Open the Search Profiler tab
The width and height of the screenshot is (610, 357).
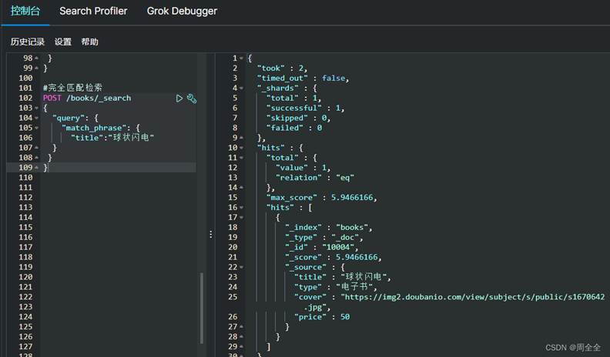[x=93, y=11]
